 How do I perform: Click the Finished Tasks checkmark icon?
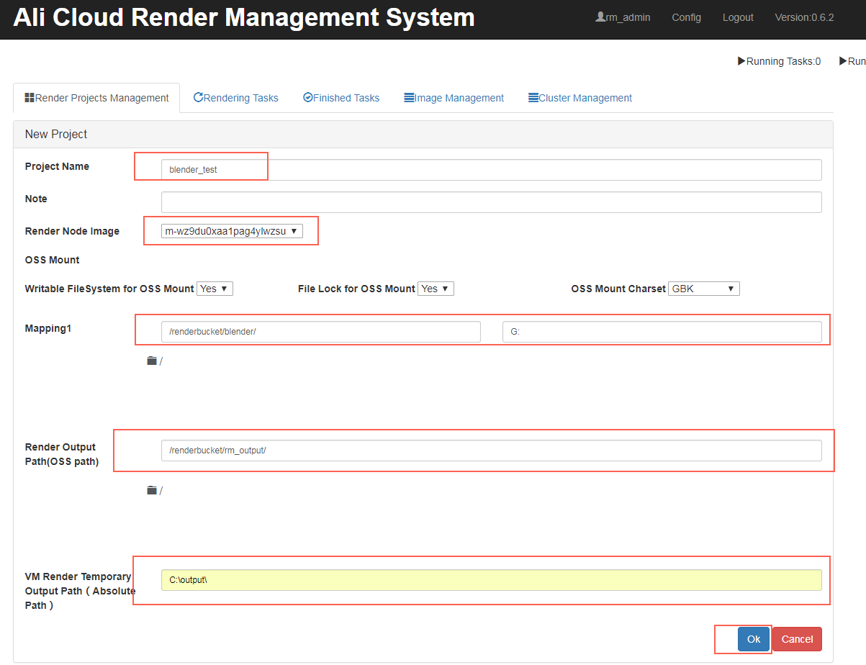tap(307, 97)
